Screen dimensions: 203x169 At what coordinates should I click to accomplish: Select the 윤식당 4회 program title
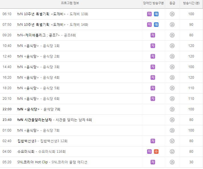38,77
